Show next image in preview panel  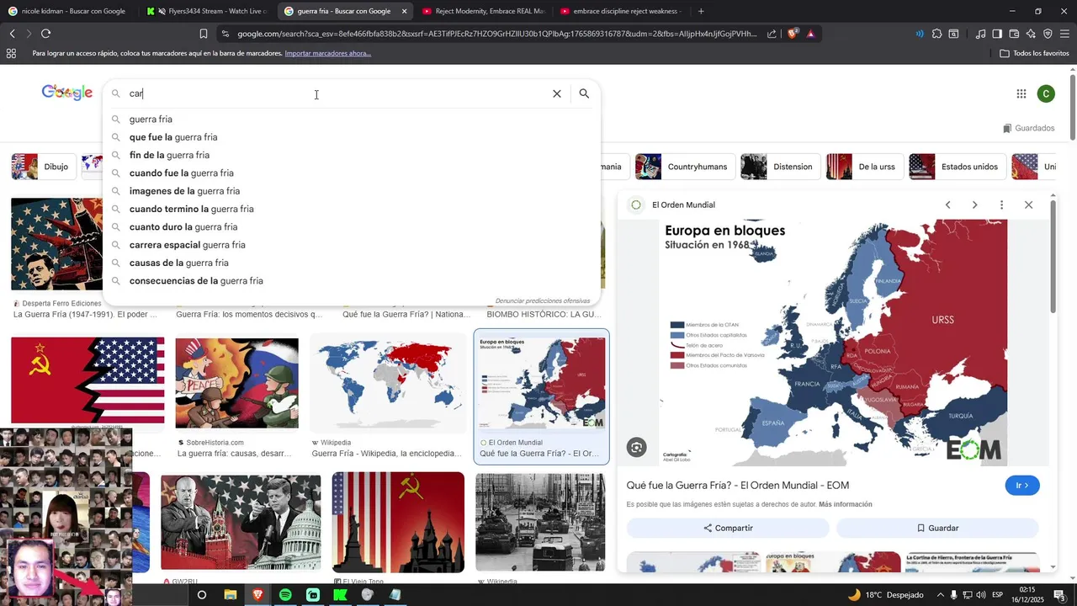tap(974, 205)
